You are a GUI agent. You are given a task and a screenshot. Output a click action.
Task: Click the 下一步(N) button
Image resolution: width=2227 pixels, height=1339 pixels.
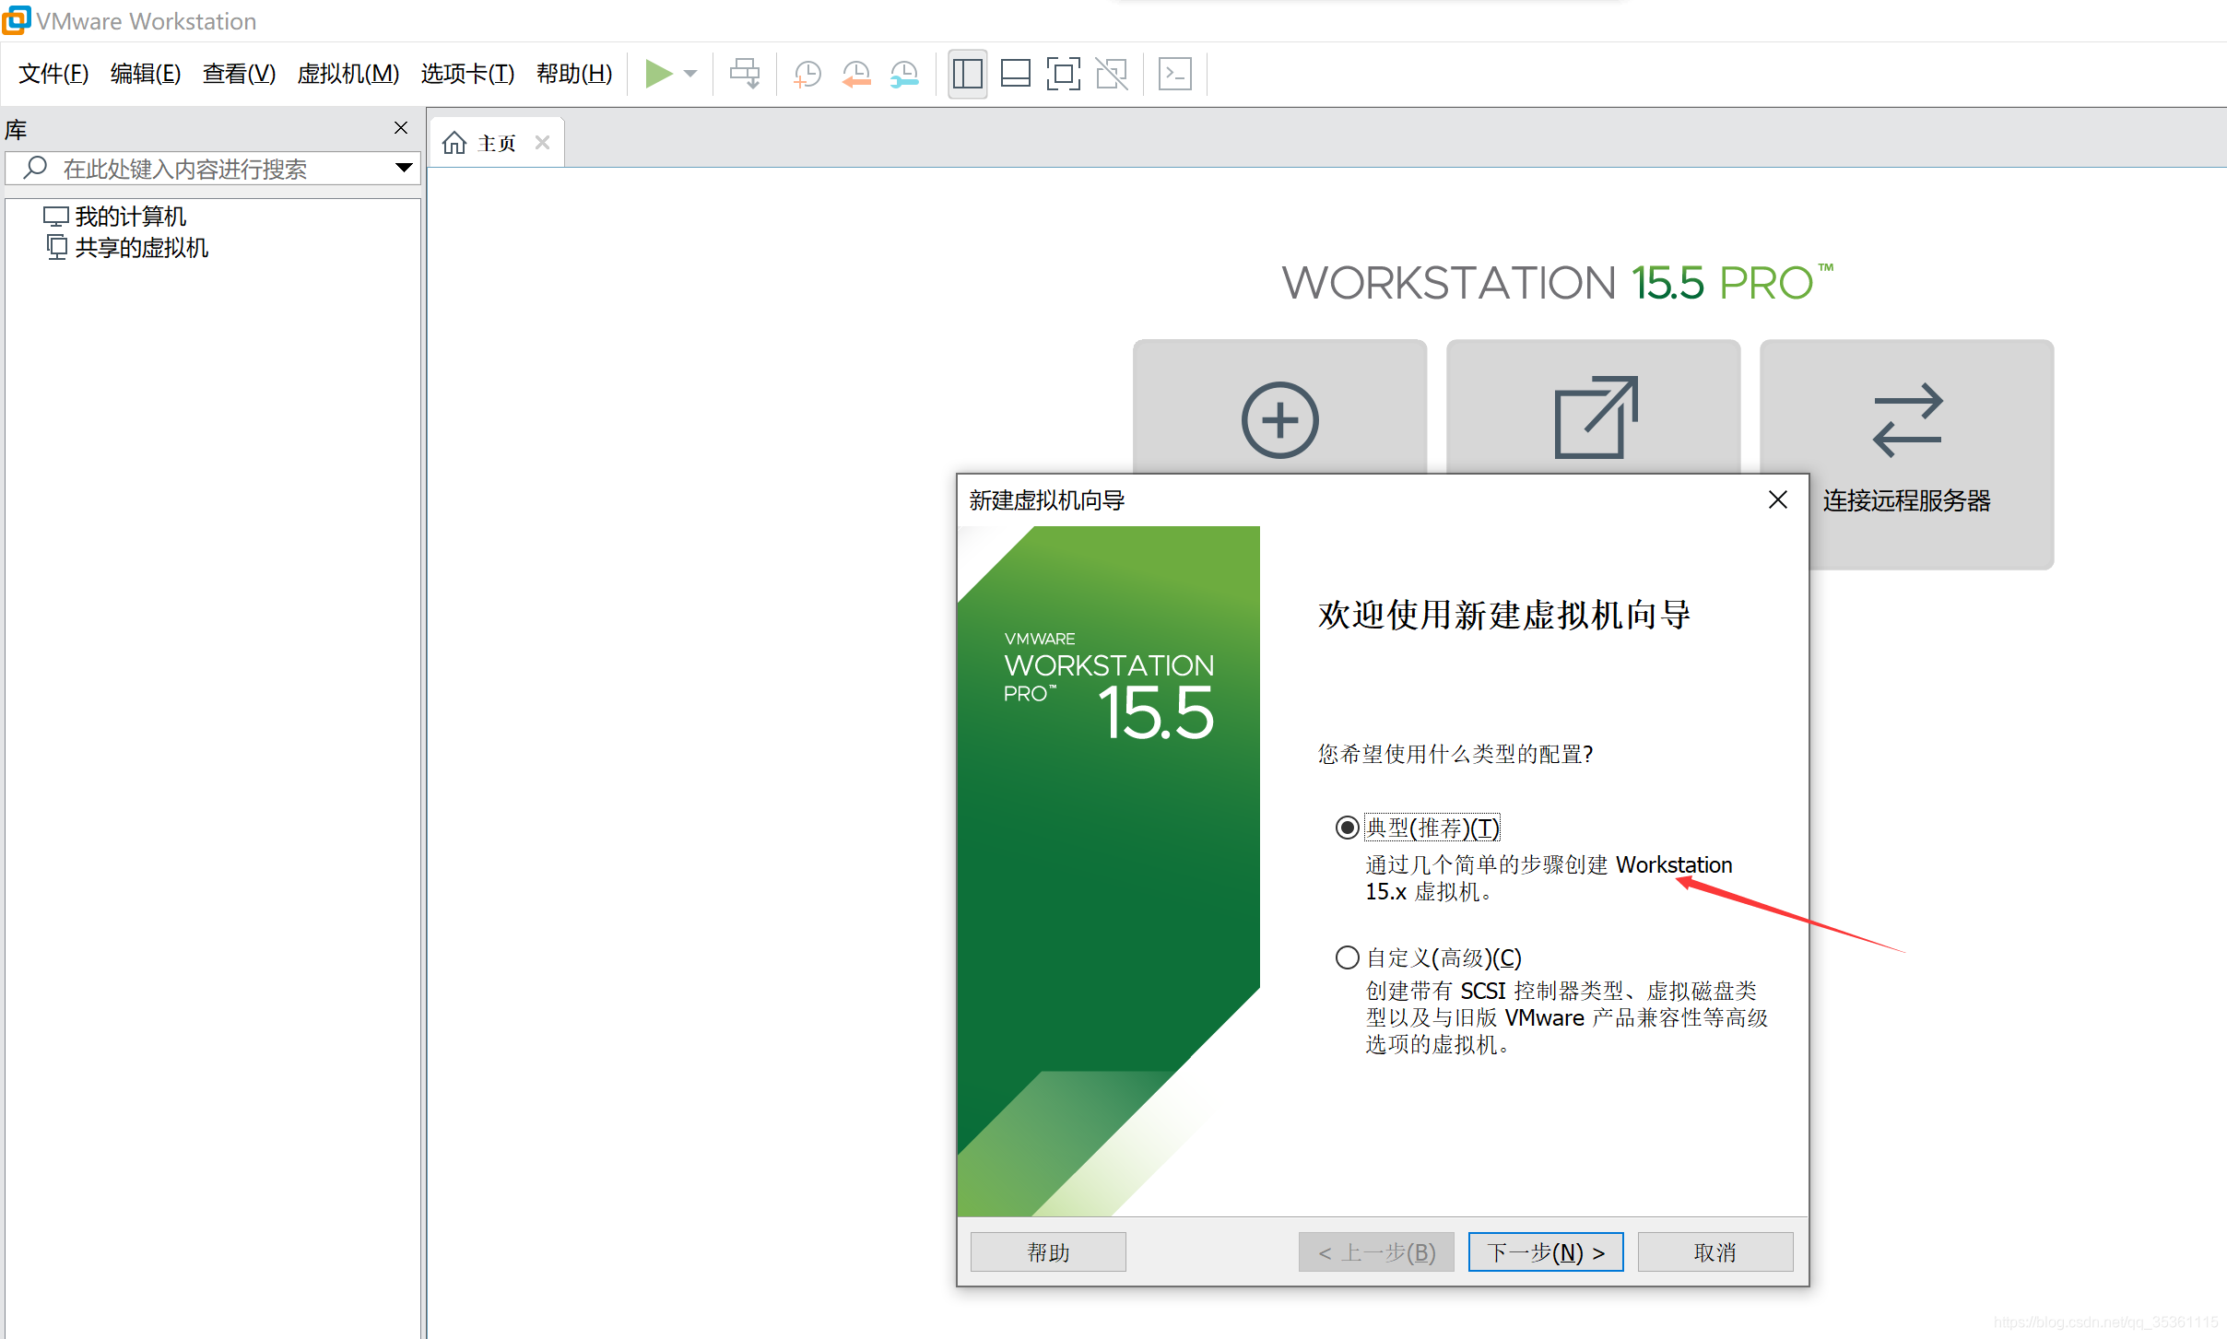click(1545, 1251)
